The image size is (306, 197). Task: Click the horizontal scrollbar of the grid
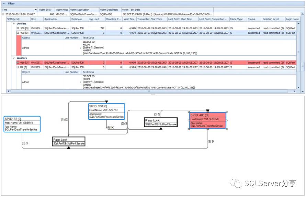149,91
